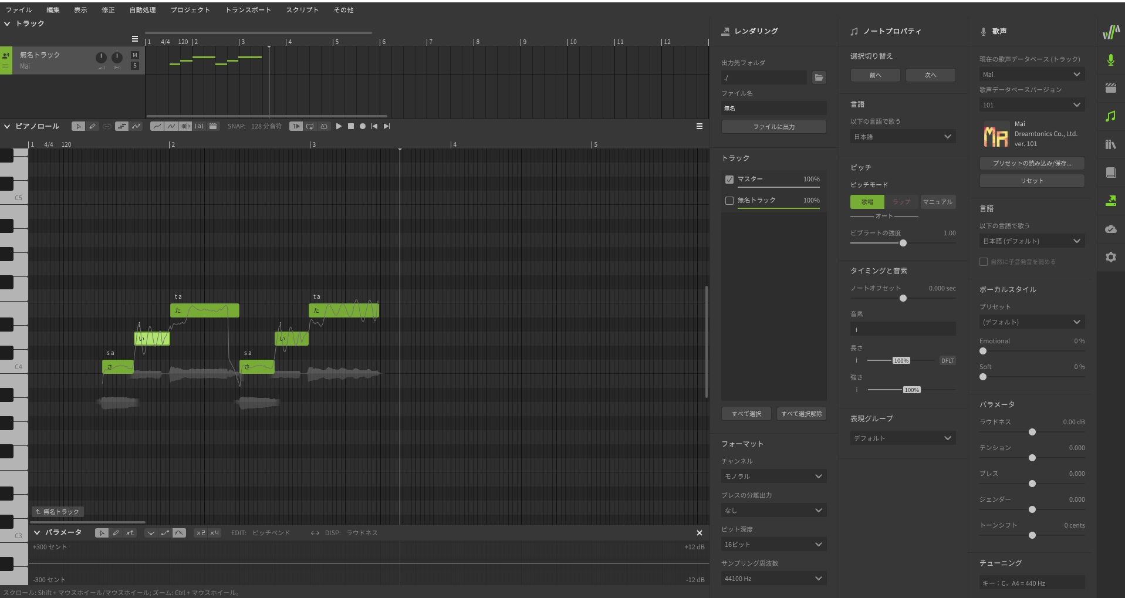Screen dimensions: 1125x598
Task: Open the 日本語 language dropdown in note properties
Action: (903, 137)
